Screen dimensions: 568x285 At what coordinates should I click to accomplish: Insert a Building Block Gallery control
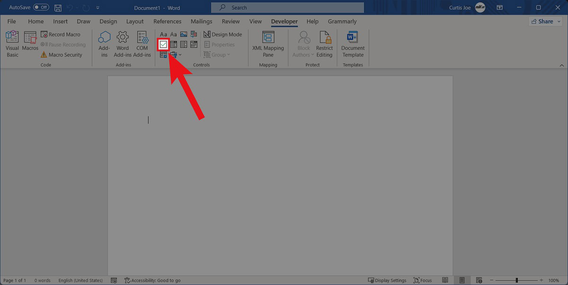tap(194, 35)
